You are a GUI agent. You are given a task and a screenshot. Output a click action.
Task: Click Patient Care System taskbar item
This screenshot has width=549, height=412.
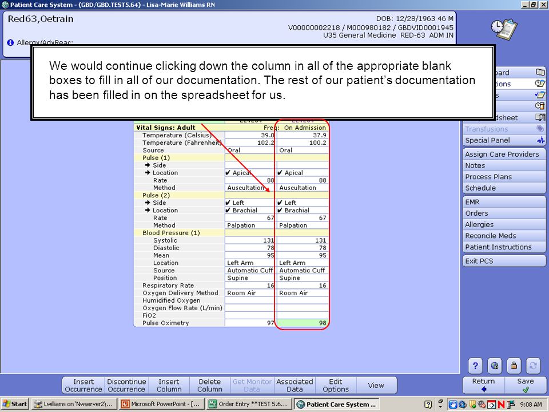pos(337,404)
